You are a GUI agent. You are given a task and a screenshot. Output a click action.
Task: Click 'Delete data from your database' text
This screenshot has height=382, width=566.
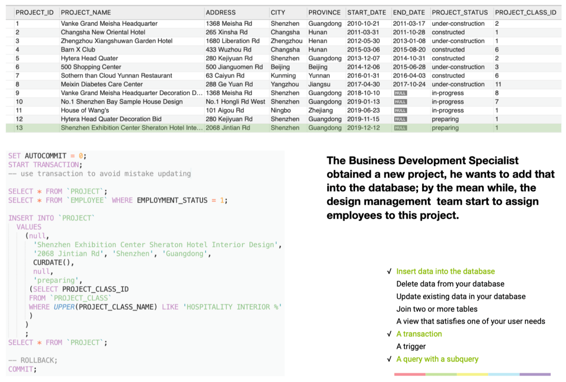tap(450, 284)
